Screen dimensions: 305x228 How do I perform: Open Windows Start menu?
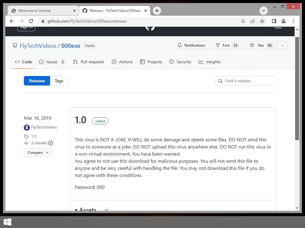click(7, 222)
